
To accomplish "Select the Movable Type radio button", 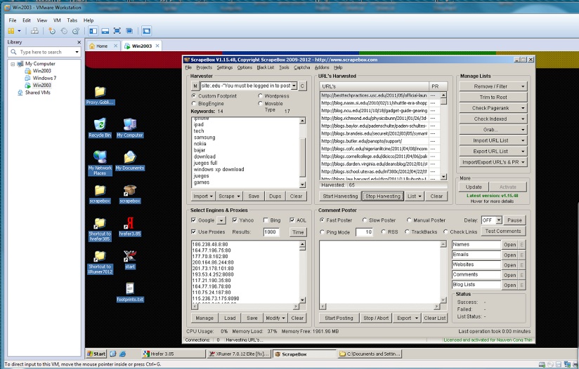I will (x=260, y=104).
